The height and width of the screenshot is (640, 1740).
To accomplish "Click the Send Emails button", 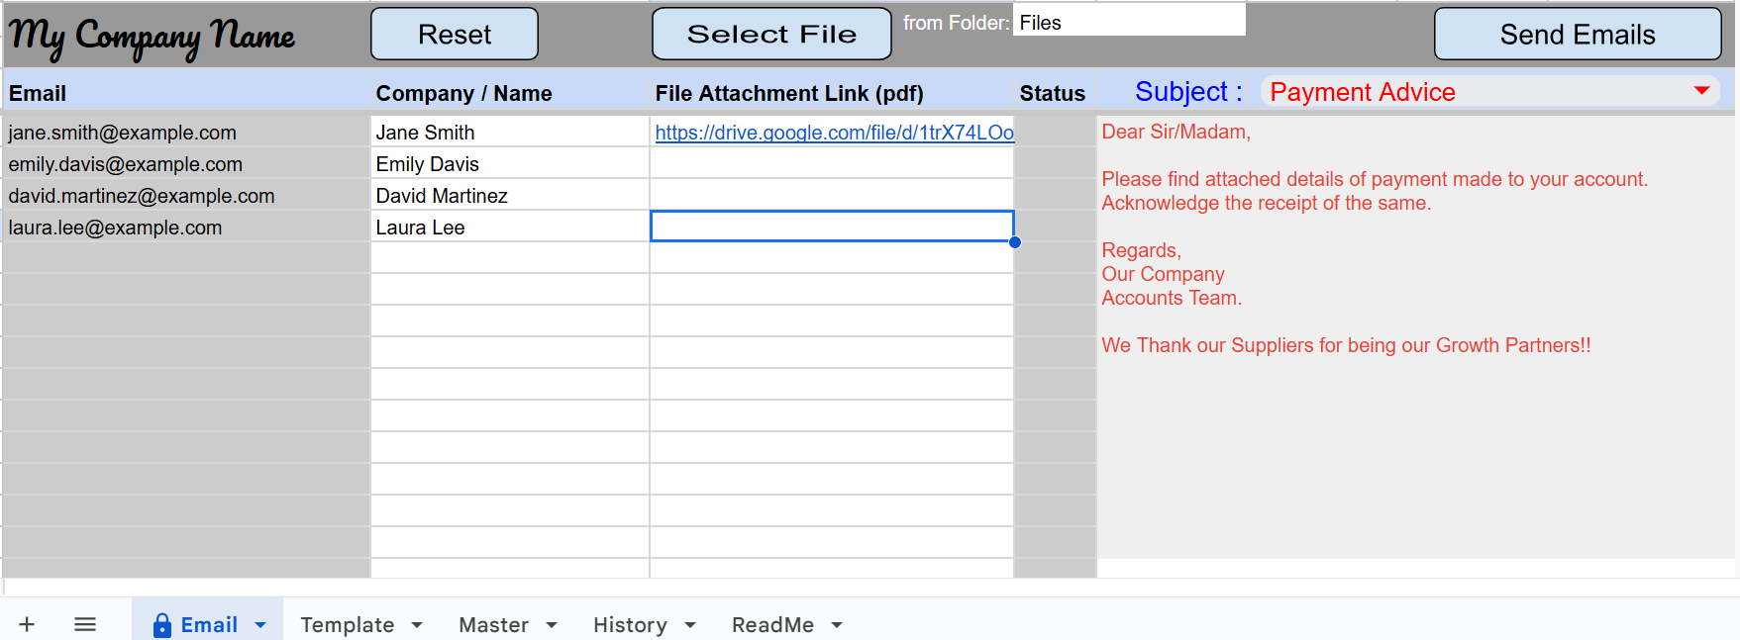I will coord(1578,34).
